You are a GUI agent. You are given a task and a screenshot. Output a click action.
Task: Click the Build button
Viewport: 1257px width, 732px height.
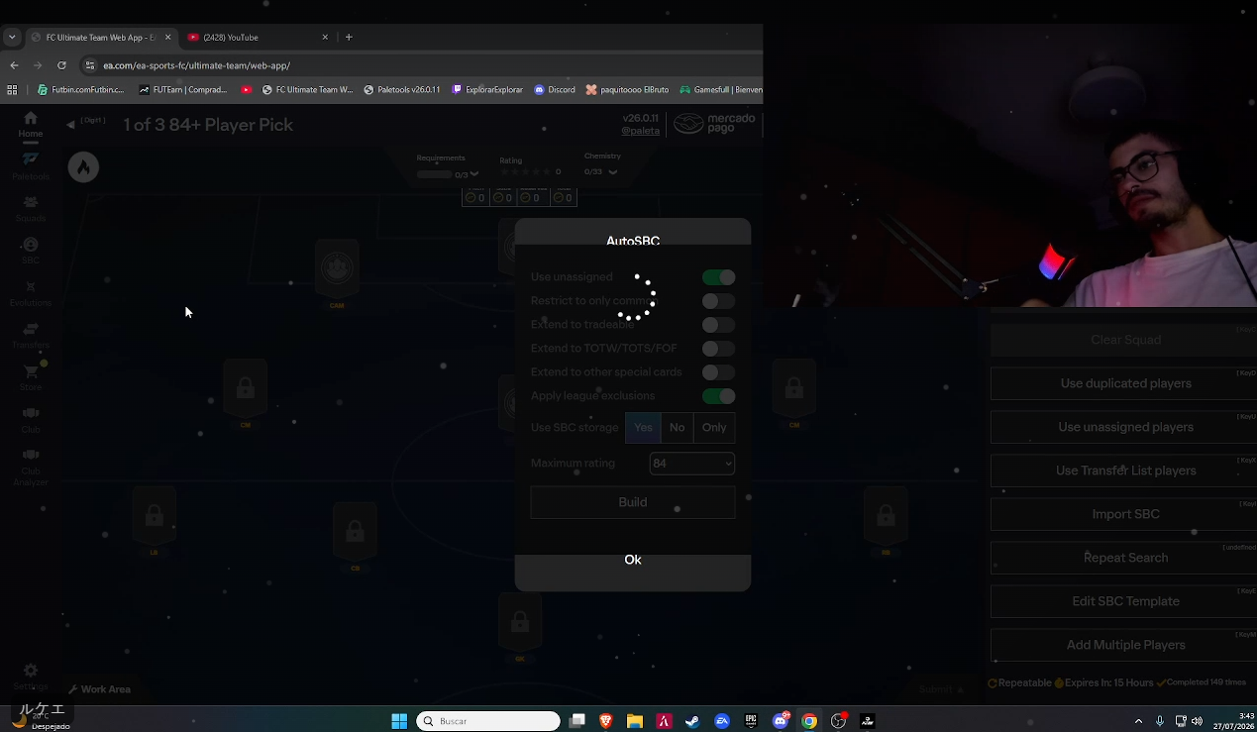[x=633, y=502]
